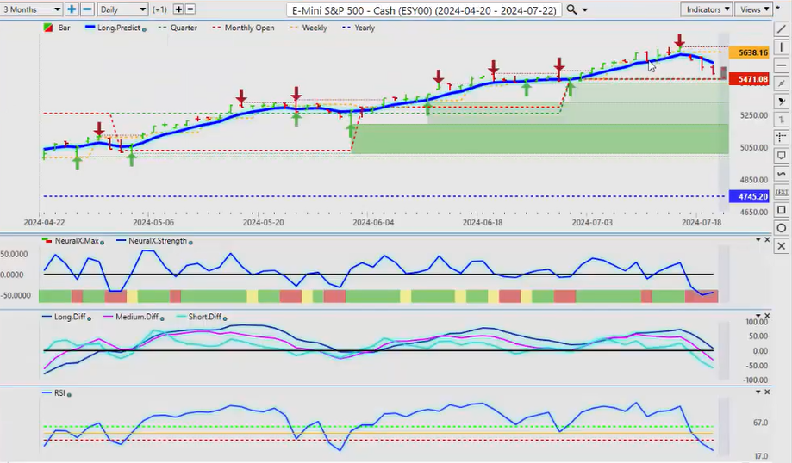Open NeuralX panel options arrow

758,239
